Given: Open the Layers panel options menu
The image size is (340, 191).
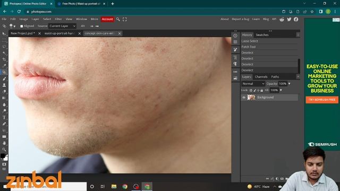Looking at the screenshot, I should click(x=298, y=76).
